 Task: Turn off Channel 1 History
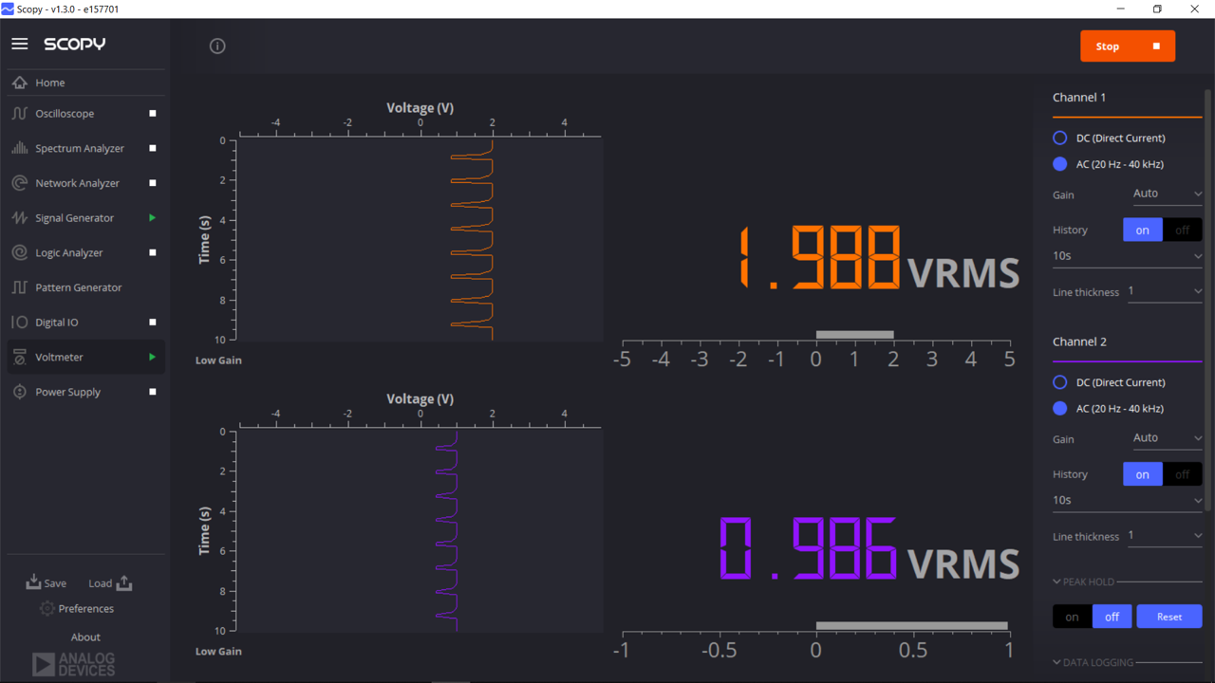click(x=1183, y=230)
